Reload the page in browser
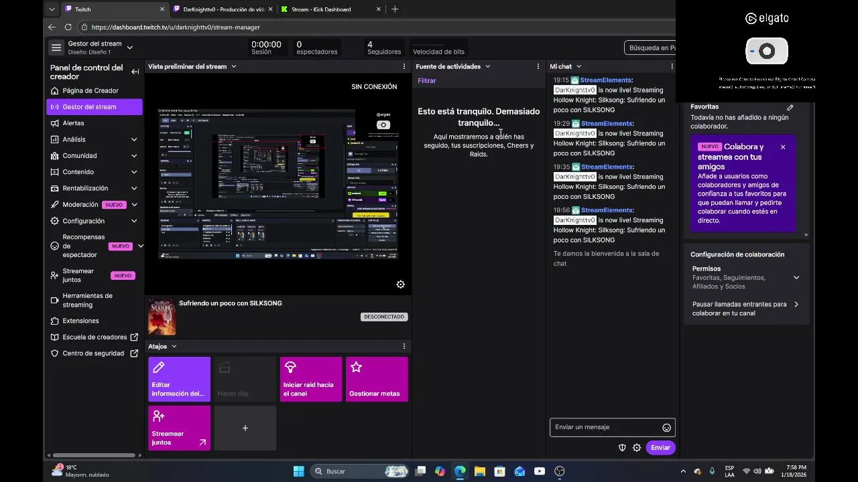This screenshot has height=482, width=858. (x=68, y=27)
